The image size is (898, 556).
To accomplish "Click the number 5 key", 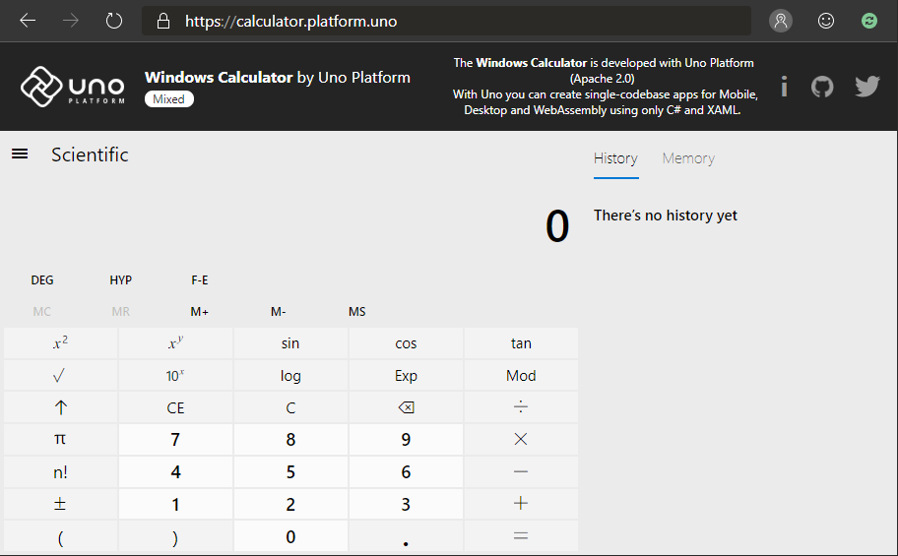I will click(x=290, y=471).
